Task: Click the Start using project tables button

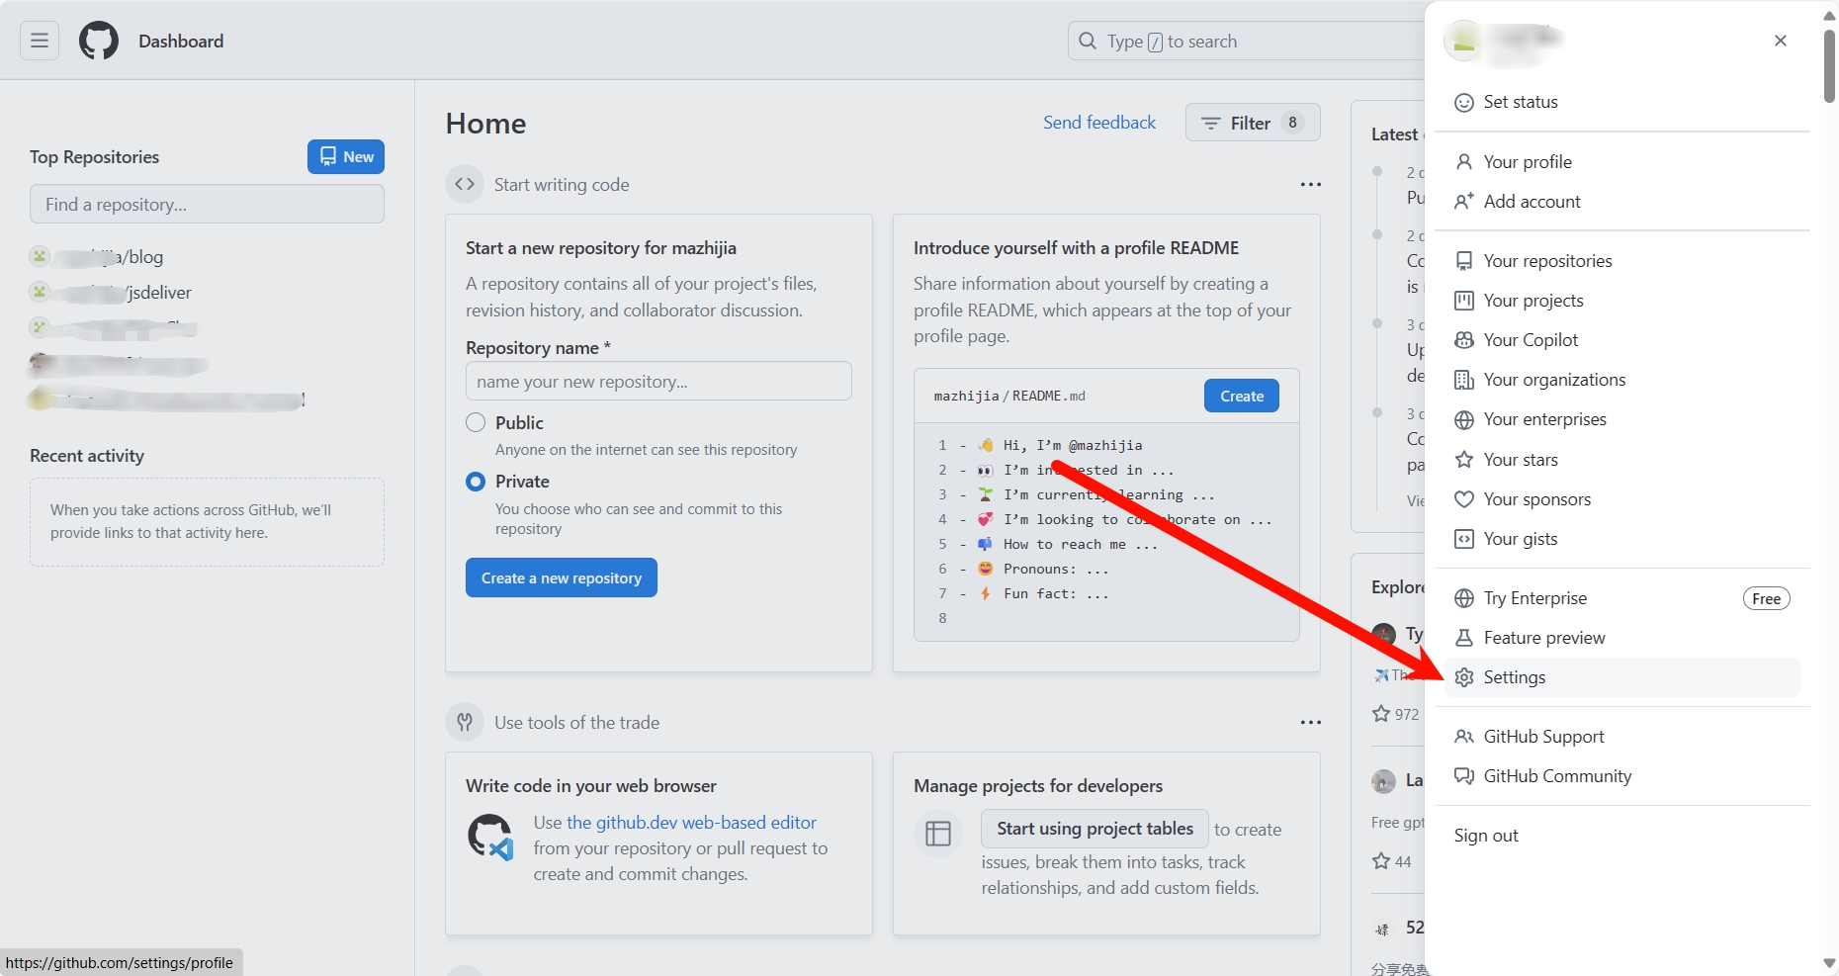Action: coord(1095,829)
